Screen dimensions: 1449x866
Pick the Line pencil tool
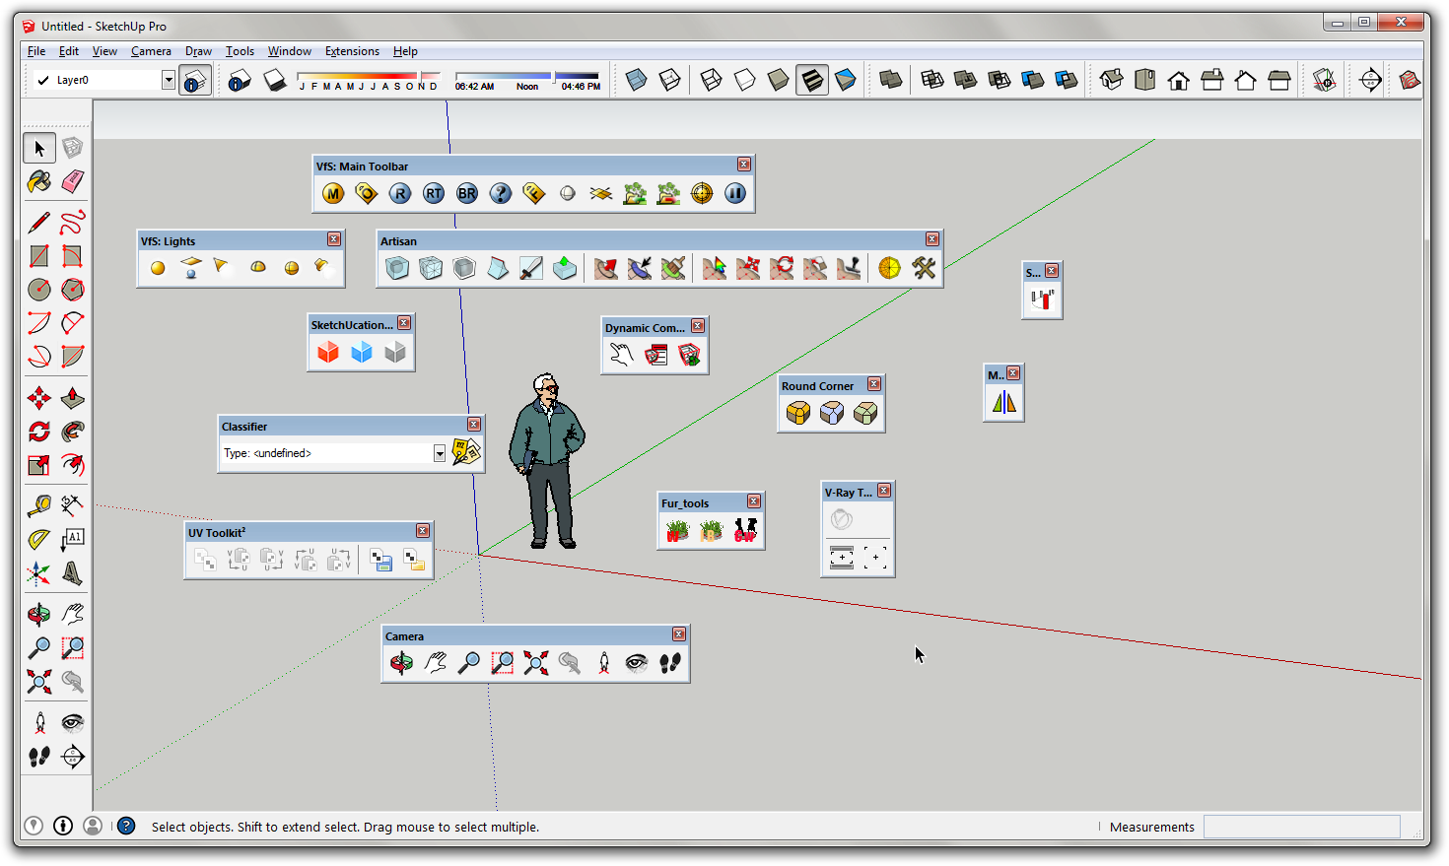[x=39, y=223]
